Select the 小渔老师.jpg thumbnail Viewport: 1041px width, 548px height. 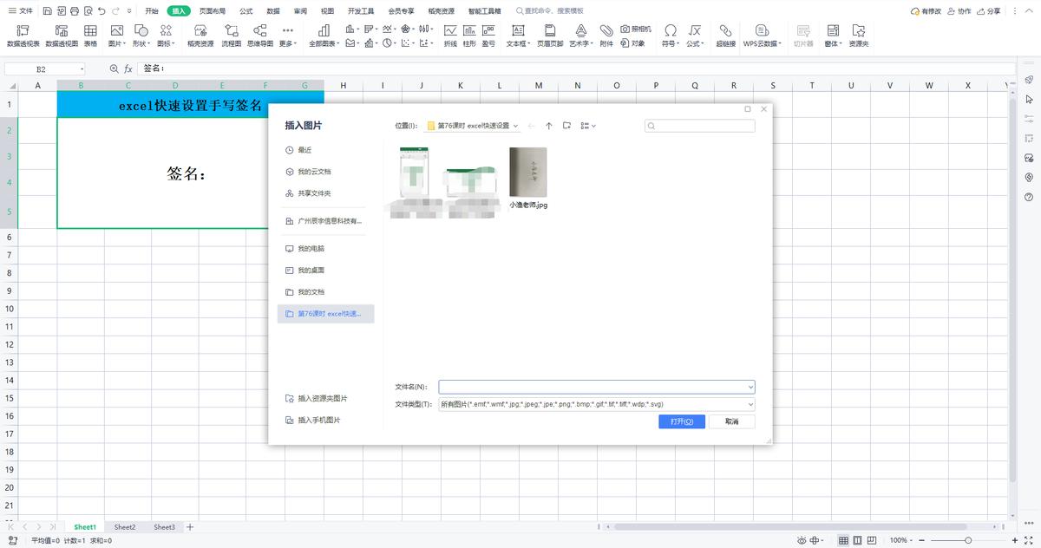[x=527, y=173]
